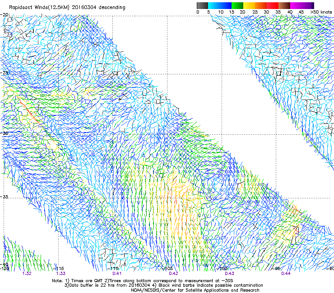Click the 1:33 swath time label

(61, 274)
